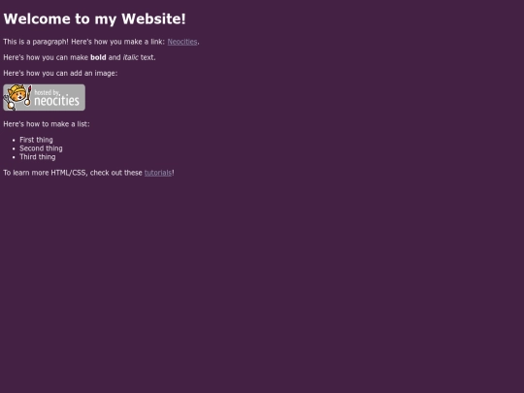
Task: Click the First thing list item
Action: [x=36, y=140]
